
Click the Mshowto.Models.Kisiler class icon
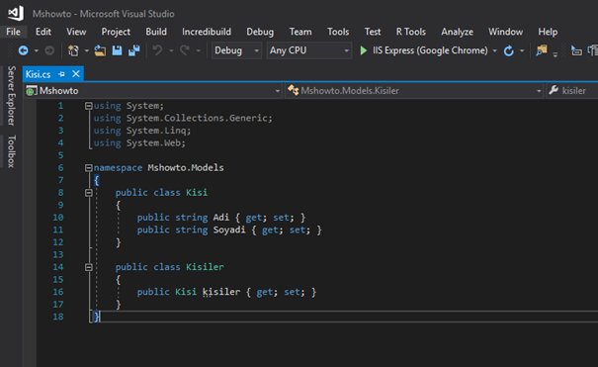click(x=293, y=90)
